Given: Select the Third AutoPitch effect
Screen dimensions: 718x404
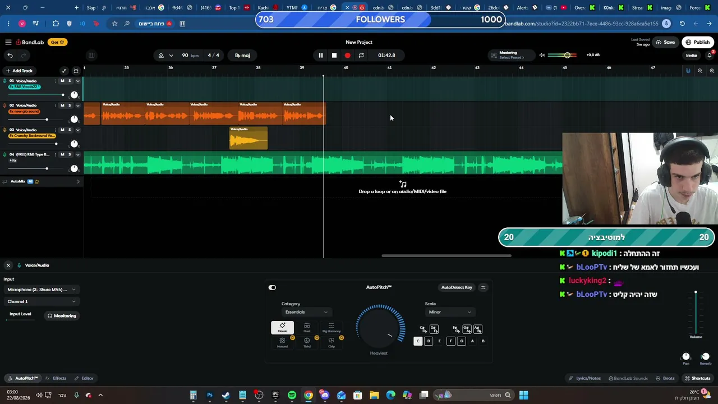Looking at the screenshot, I should click(x=307, y=343).
